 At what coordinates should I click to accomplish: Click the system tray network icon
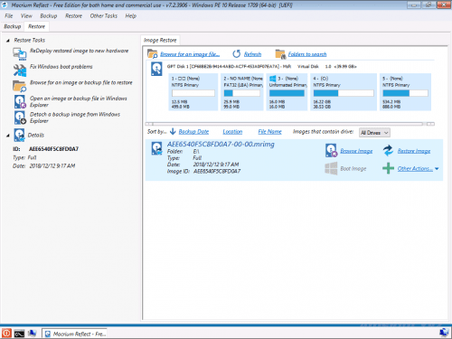(x=444, y=333)
